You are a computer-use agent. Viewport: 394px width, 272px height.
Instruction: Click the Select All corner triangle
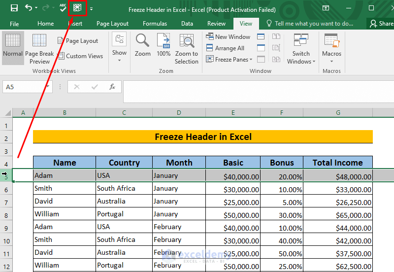(x=8, y=113)
